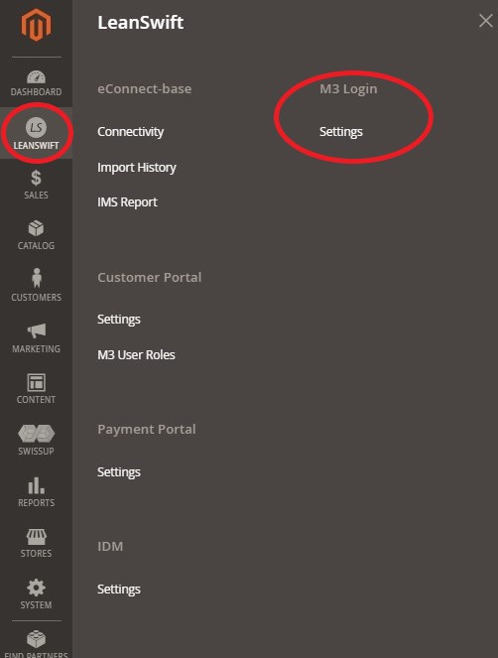Viewport: 498px width, 658px height.
Task: Open M3 User Roles item
Action: point(136,355)
